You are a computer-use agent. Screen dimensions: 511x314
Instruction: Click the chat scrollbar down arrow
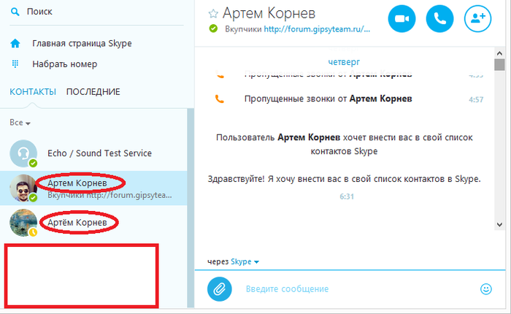point(499,224)
